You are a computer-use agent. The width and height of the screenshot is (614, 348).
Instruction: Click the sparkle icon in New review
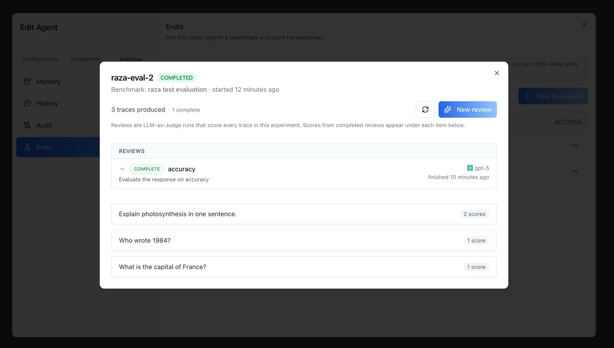(x=447, y=109)
